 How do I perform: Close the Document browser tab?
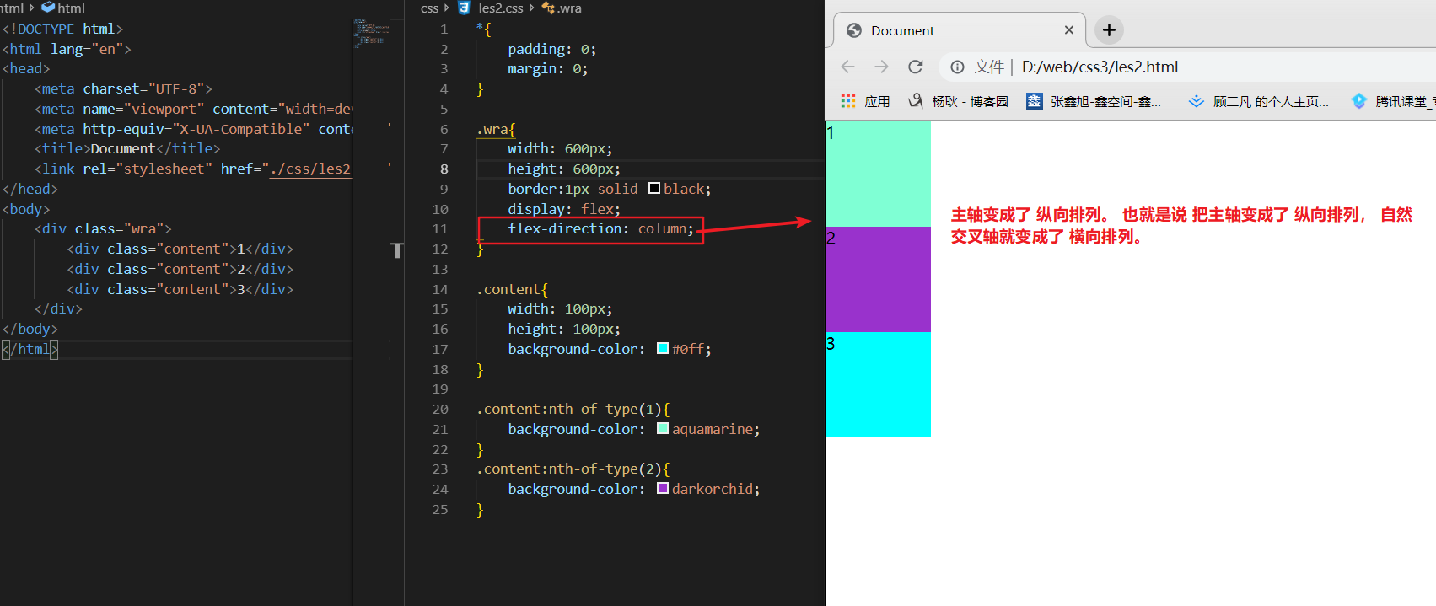[1069, 30]
